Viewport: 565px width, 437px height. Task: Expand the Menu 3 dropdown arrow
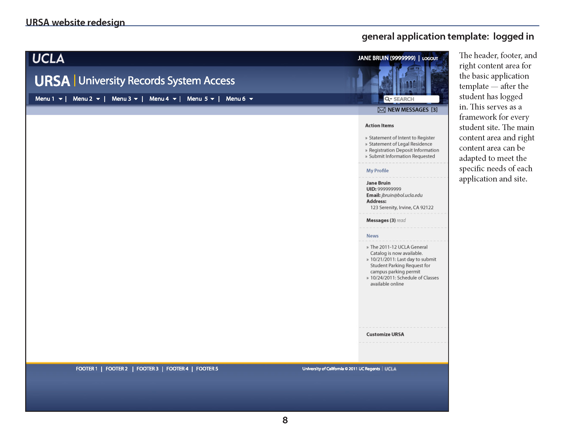pyautogui.click(x=136, y=99)
